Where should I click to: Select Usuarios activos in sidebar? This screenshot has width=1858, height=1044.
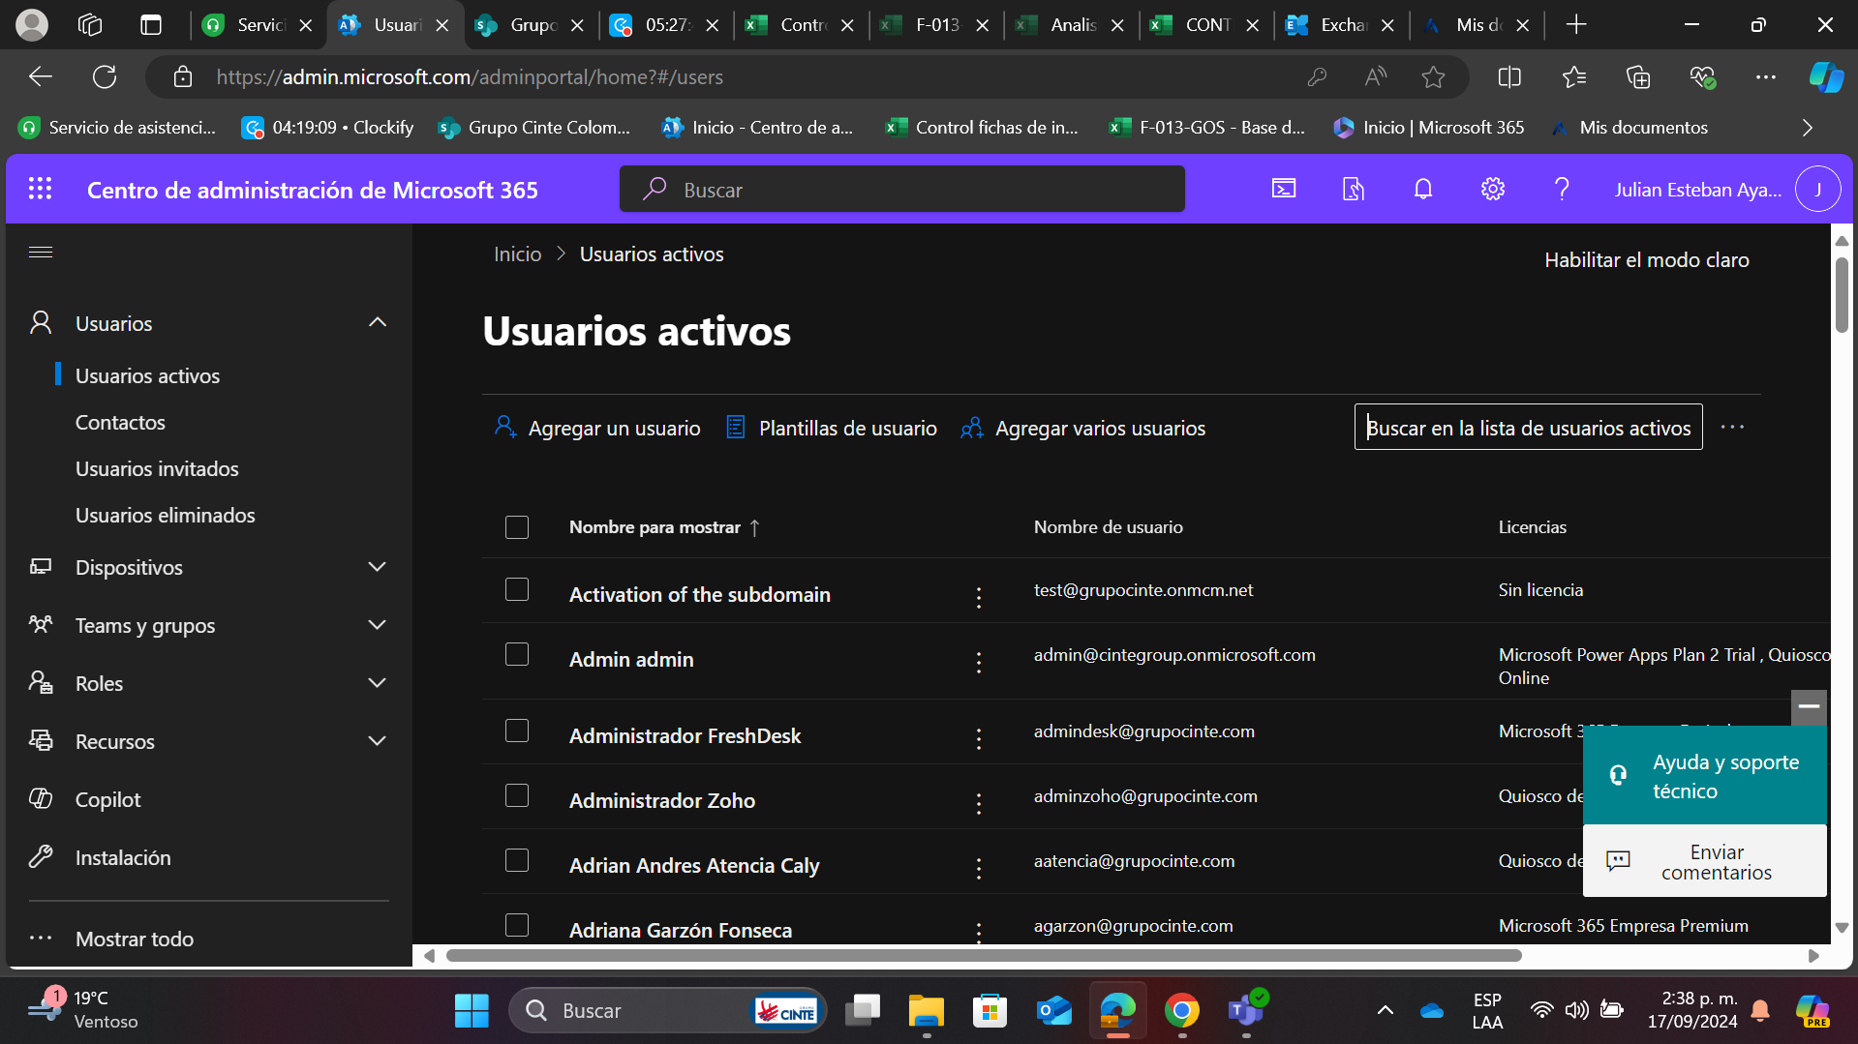coord(147,375)
